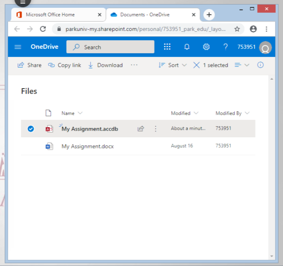Open show actions dots for My Assignment.accdb
The image size is (283, 266).
155,128
